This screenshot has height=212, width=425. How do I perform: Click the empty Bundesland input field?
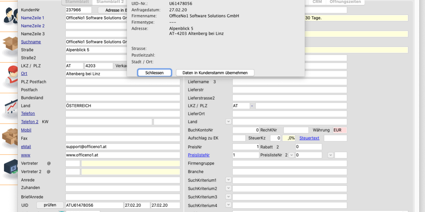(x=123, y=98)
